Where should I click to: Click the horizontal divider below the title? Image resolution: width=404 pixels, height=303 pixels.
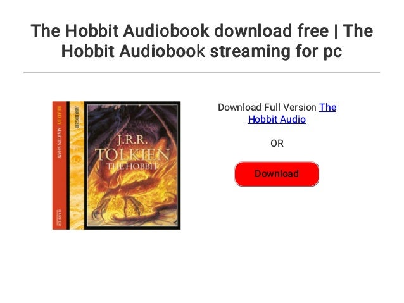[x=202, y=73]
